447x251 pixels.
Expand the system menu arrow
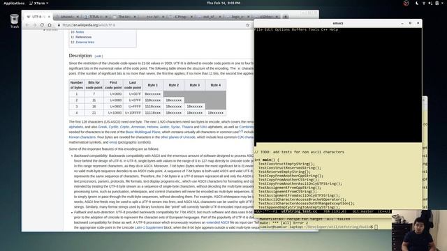442,3
